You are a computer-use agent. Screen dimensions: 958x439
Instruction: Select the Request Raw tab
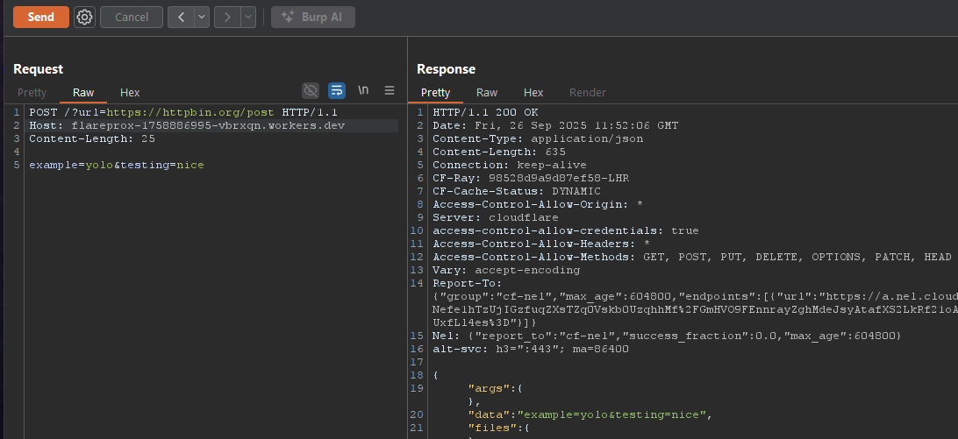click(83, 92)
